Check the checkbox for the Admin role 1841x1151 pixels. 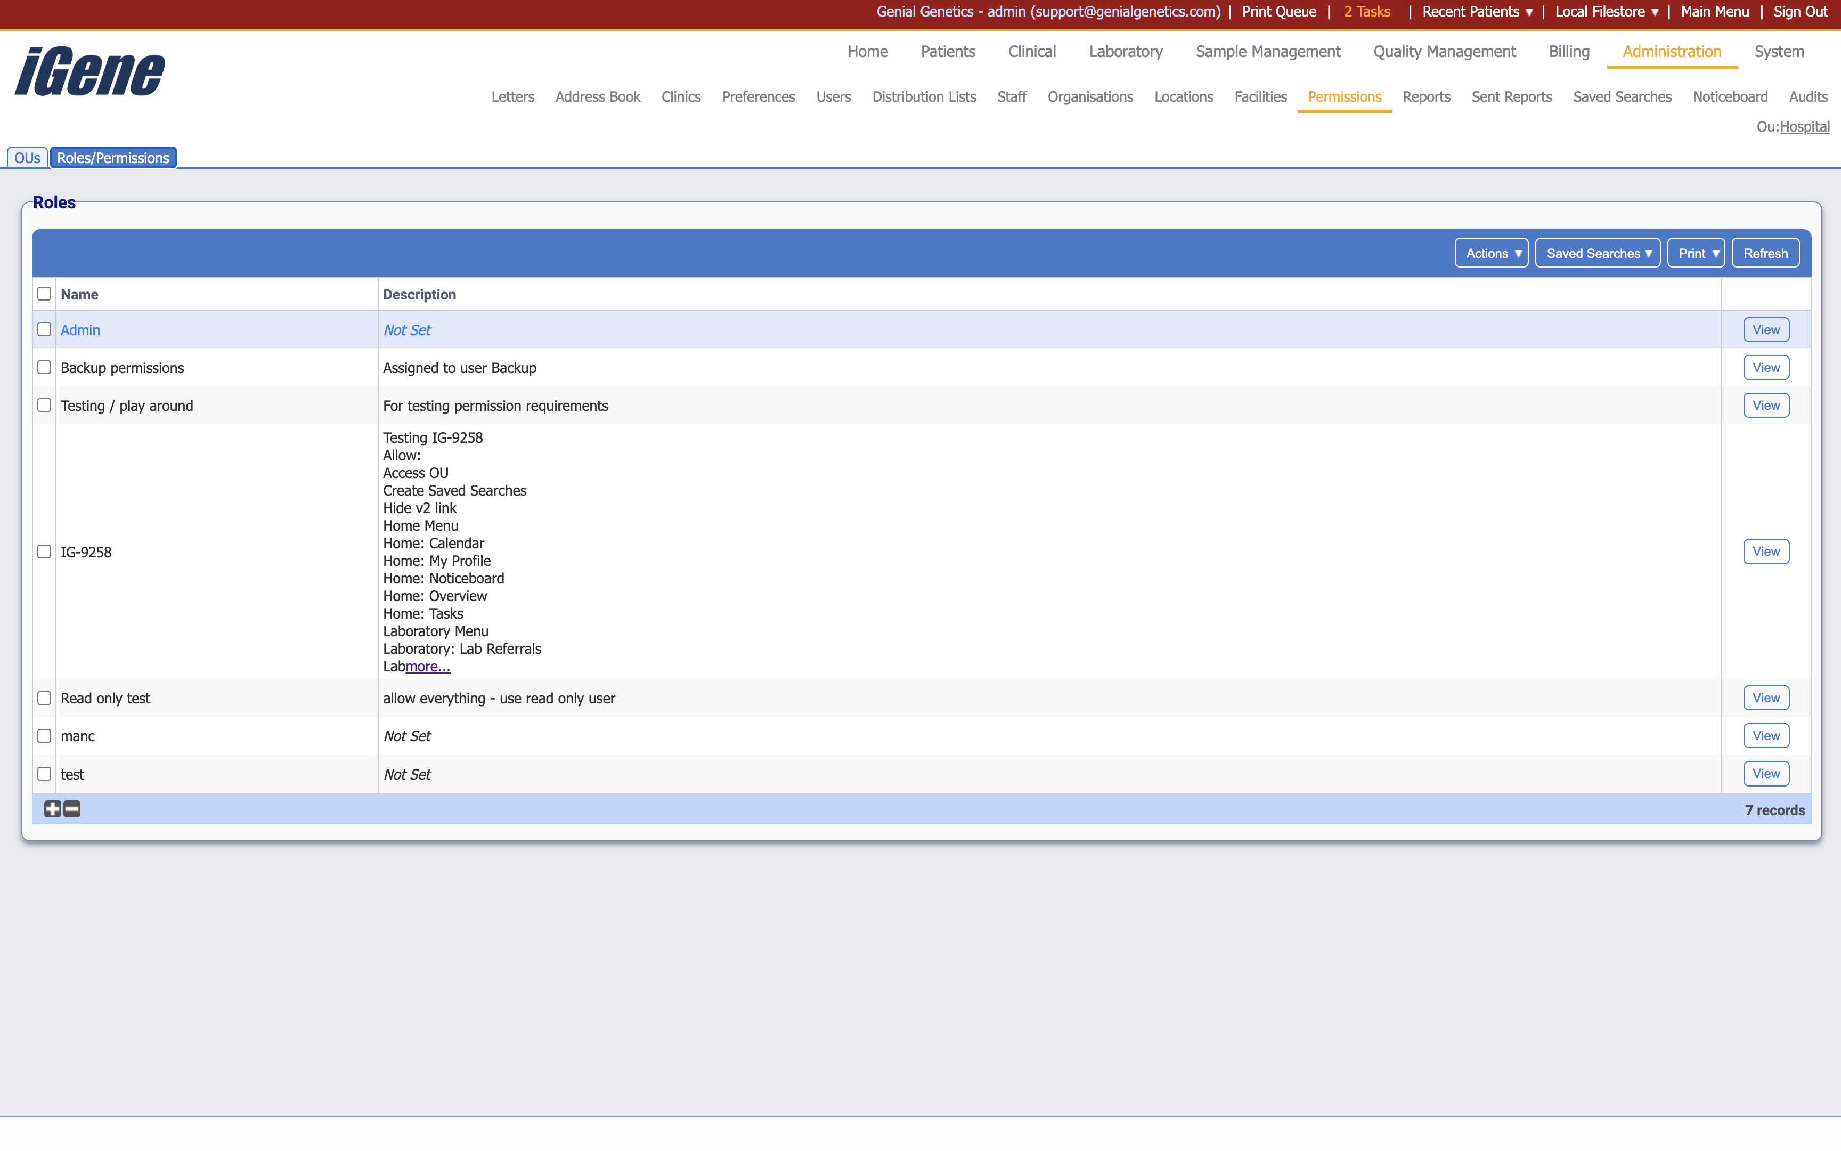pos(44,329)
